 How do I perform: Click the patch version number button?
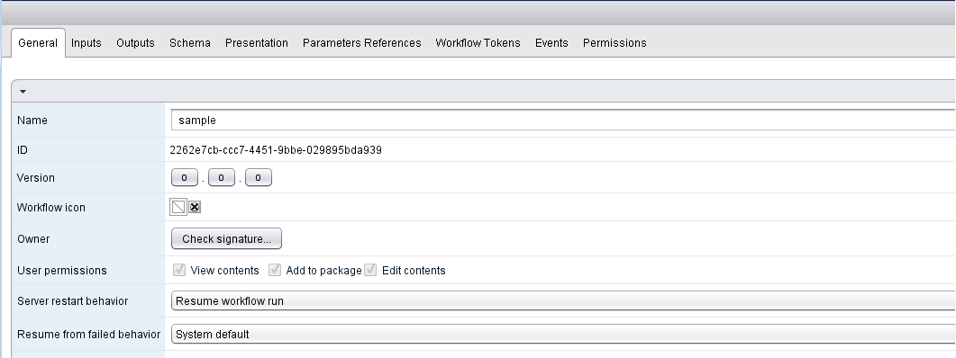pos(259,178)
